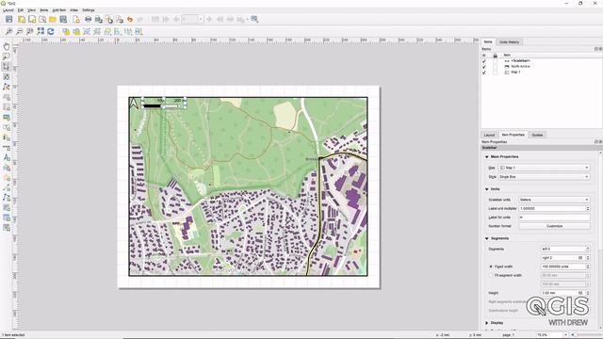The height and width of the screenshot is (339, 603).
Task: Toggle the lock checkbox for North Arrow
Action: coord(496,67)
